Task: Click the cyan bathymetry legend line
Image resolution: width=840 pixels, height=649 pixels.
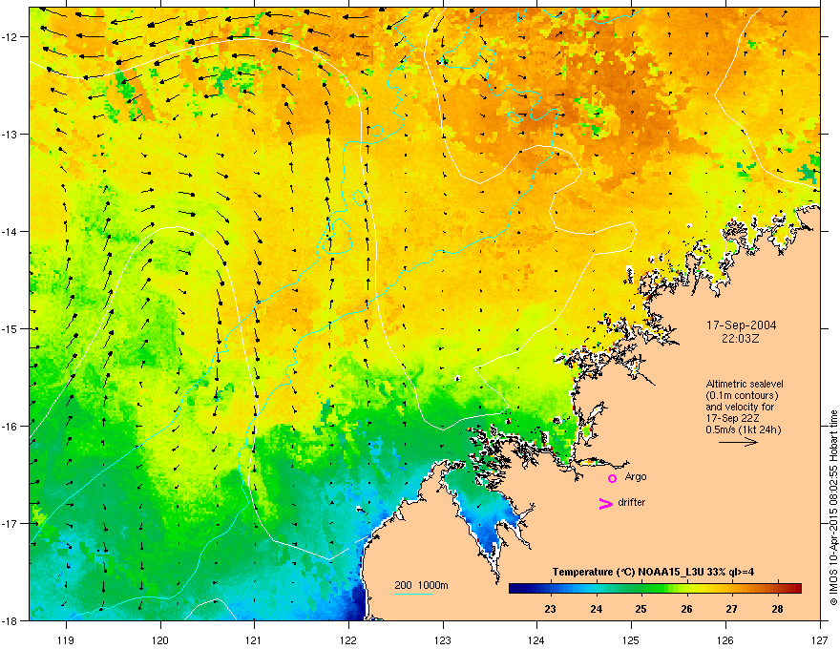Action: tap(414, 594)
